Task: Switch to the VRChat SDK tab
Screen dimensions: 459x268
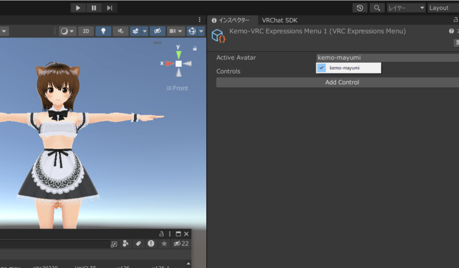Action: tap(279, 20)
